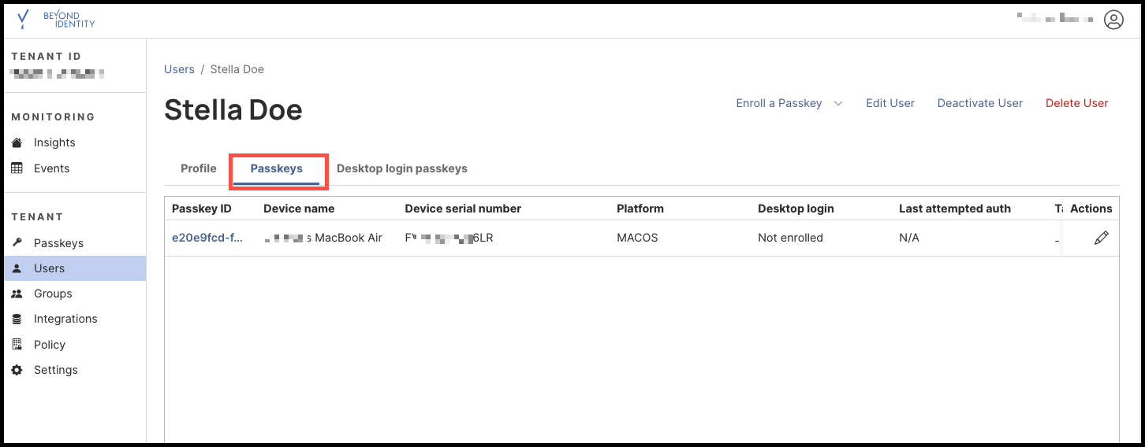Open the Desktop login passkeys tab
The image size is (1145, 447).
coord(401,168)
